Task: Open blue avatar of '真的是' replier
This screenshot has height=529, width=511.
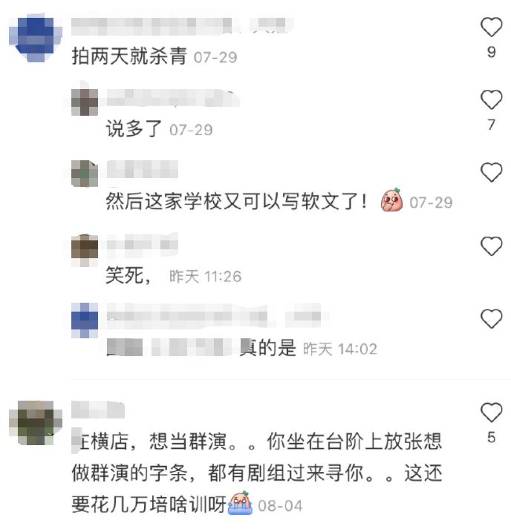Action: (85, 321)
